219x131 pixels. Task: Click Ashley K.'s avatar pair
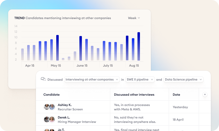click(x=49, y=107)
